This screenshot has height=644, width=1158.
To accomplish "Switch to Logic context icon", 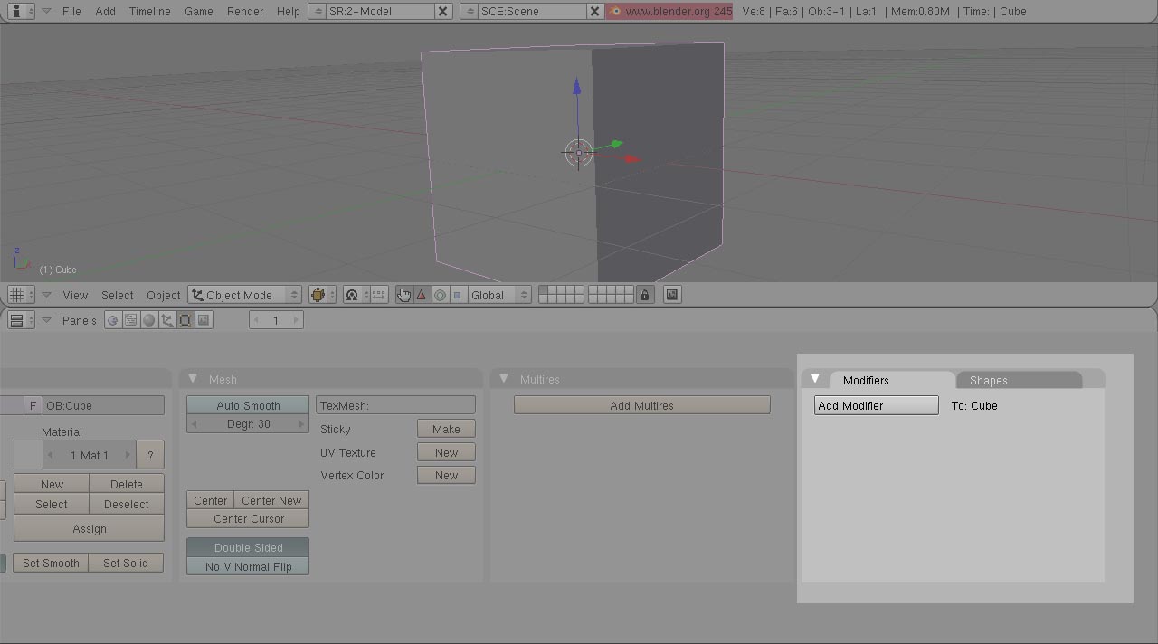I will pyautogui.click(x=112, y=320).
